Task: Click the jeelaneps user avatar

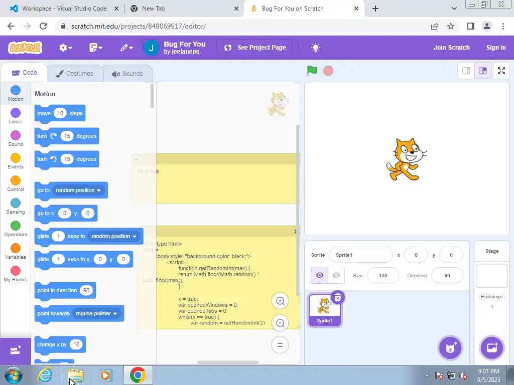Action: click(x=151, y=48)
